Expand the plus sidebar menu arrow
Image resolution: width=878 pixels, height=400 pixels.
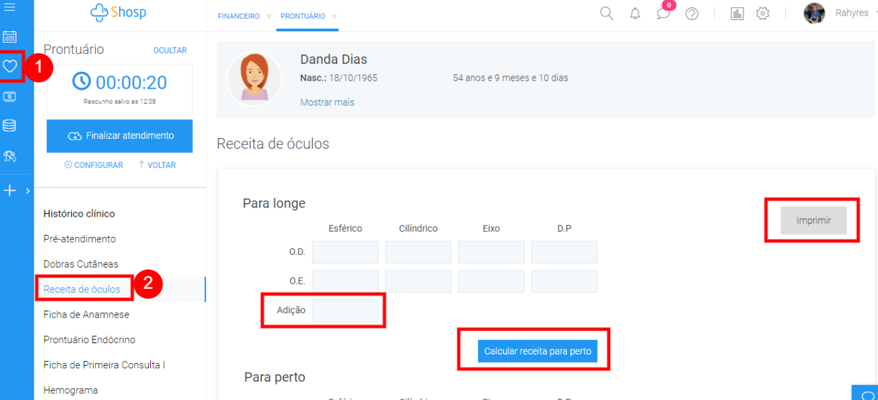pyautogui.click(x=27, y=191)
